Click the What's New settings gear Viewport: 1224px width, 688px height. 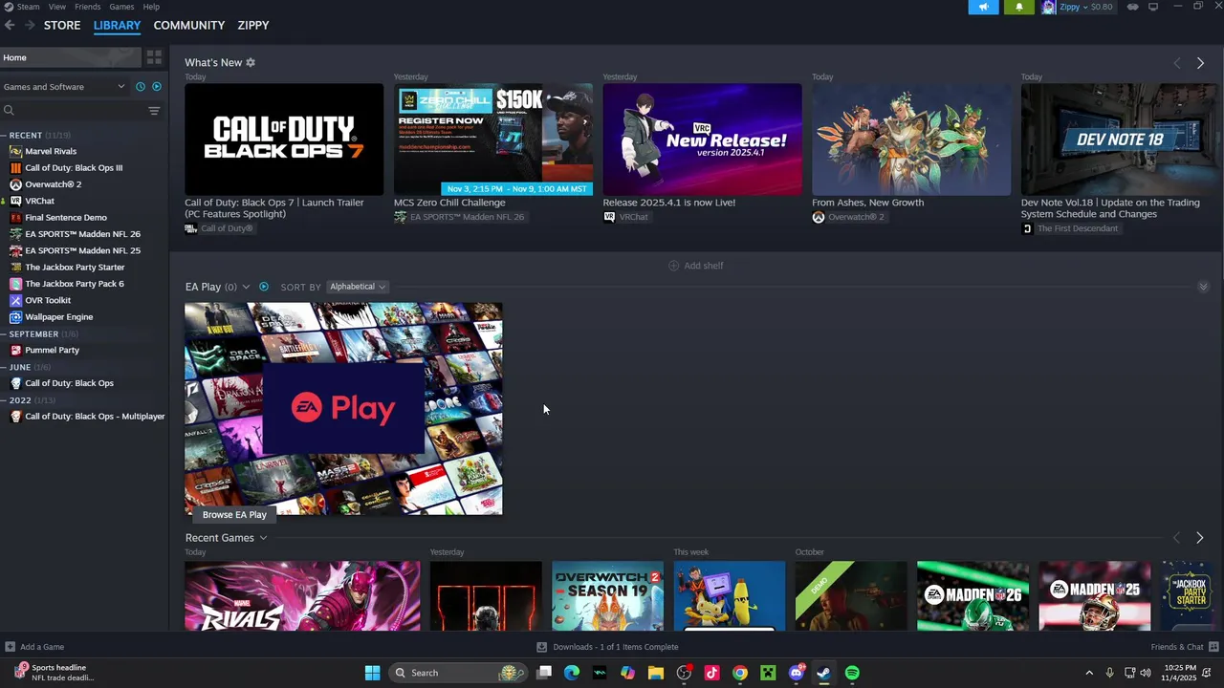click(x=251, y=62)
